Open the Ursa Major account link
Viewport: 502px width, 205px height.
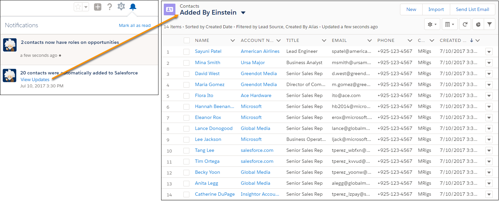click(x=253, y=62)
